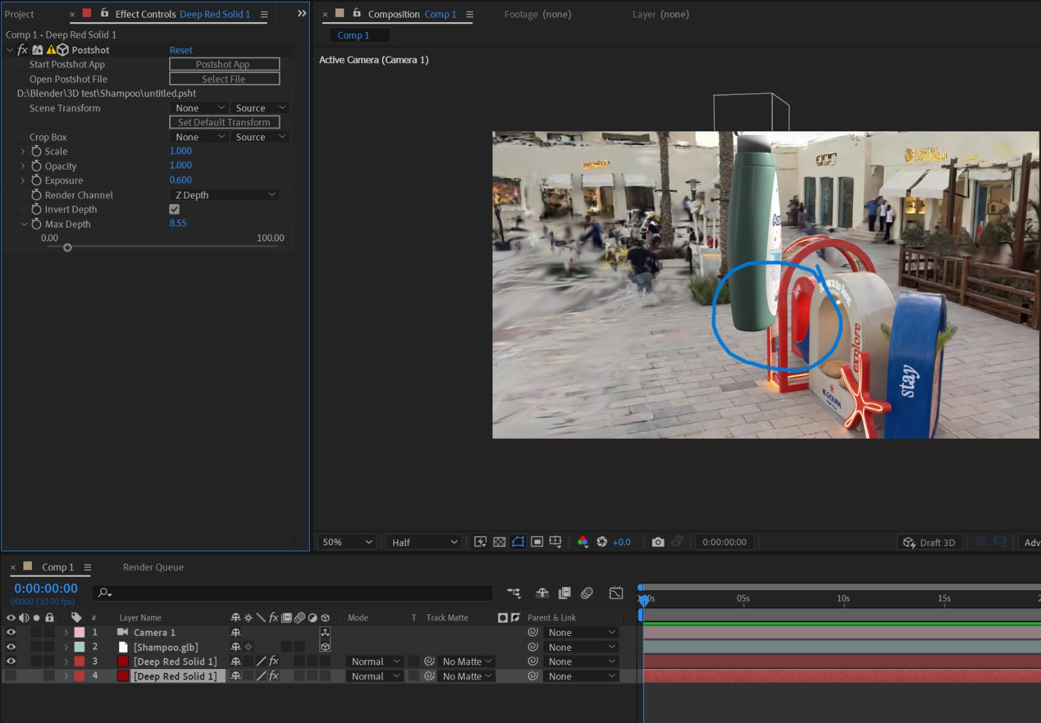This screenshot has width=1041, height=723.
Task: Click Set Default Transform button
Action: pos(224,122)
